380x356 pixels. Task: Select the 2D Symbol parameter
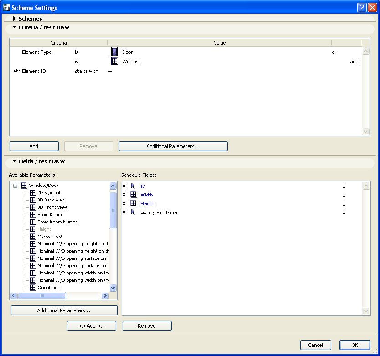tap(49, 192)
